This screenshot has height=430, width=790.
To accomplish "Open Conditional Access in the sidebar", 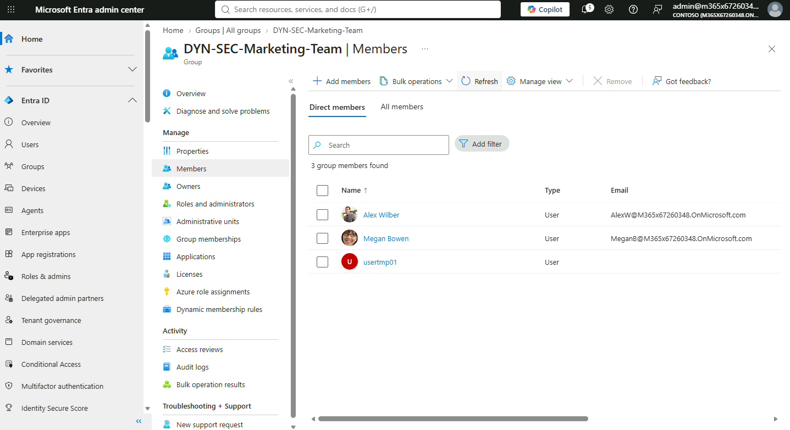I will coord(51,364).
